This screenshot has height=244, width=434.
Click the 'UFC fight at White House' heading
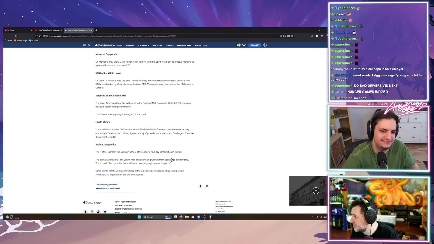pos(108,73)
